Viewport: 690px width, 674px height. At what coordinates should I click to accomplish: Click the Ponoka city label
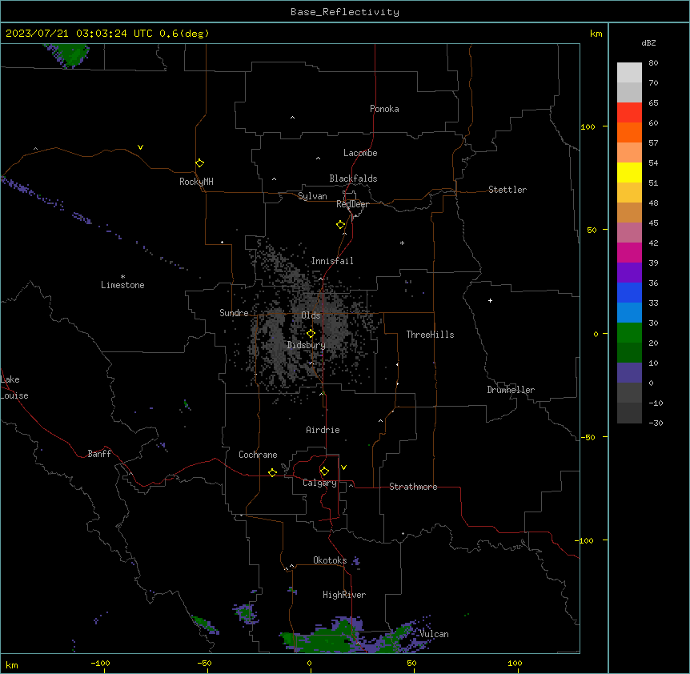coord(384,109)
